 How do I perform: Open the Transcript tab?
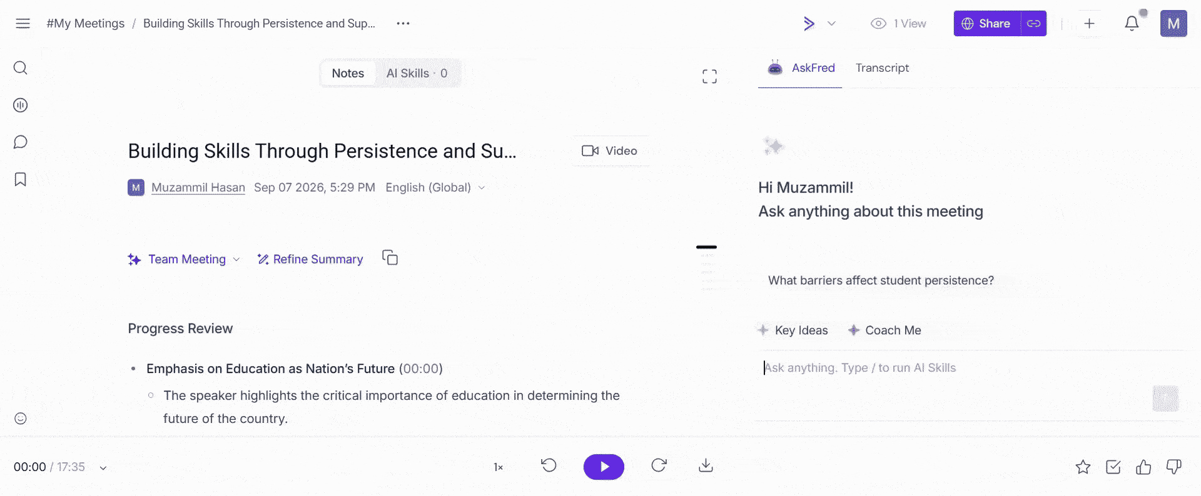click(x=882, y=68)
